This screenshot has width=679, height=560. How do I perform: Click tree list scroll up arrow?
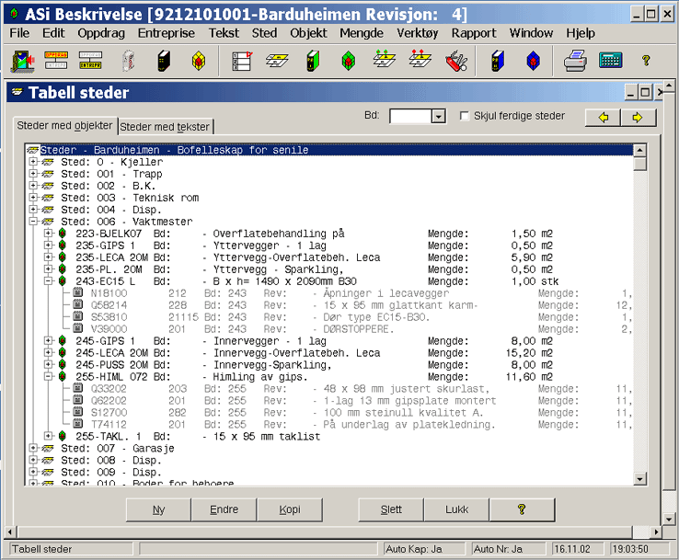point(640,150)
